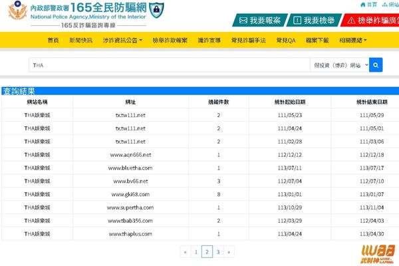Go to 首頁 in the yellow navigation bar
The width and height of the screenshot is (399, 266).
point(53,40)
